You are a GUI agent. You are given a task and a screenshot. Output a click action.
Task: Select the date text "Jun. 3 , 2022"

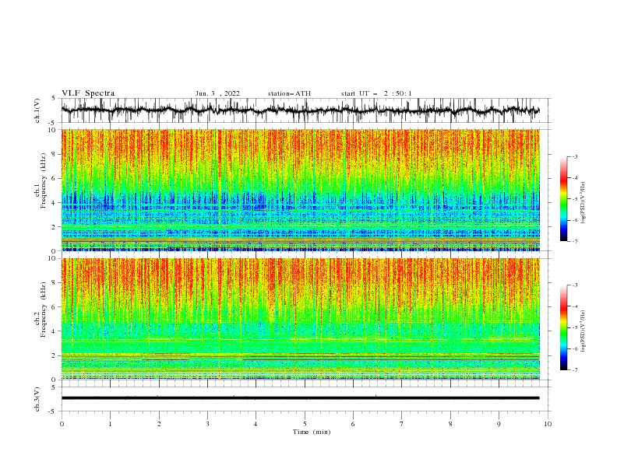(217, 93)
